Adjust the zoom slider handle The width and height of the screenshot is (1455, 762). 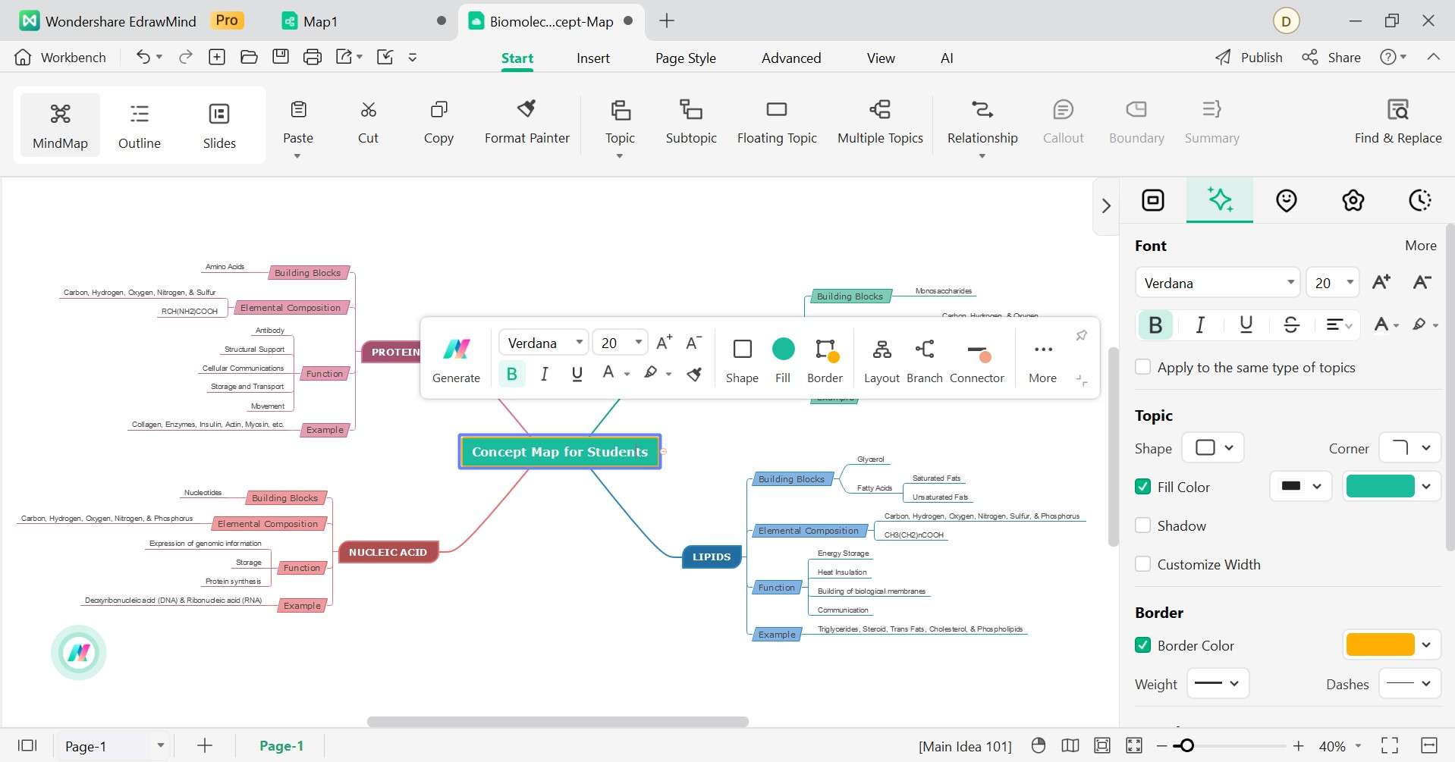[x=1187, y=745]
